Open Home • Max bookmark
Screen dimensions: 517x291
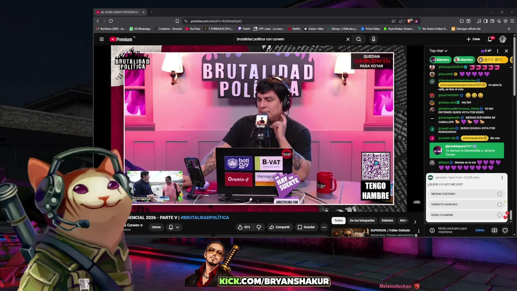(314, 29)
